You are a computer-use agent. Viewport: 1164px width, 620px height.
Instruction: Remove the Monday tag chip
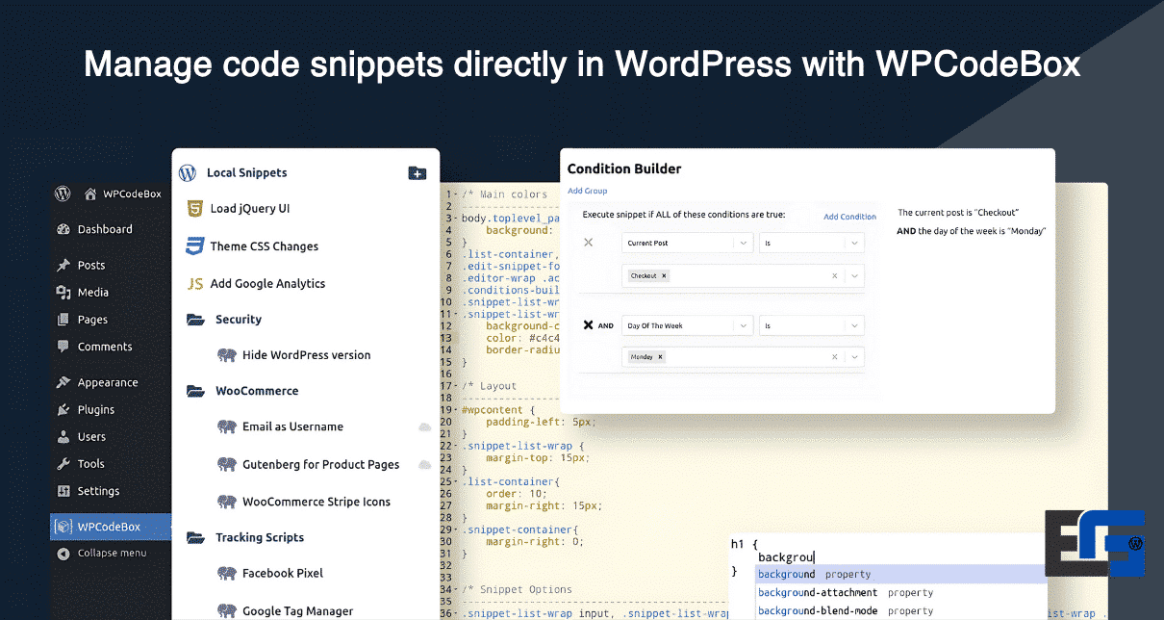pos(661,357)
